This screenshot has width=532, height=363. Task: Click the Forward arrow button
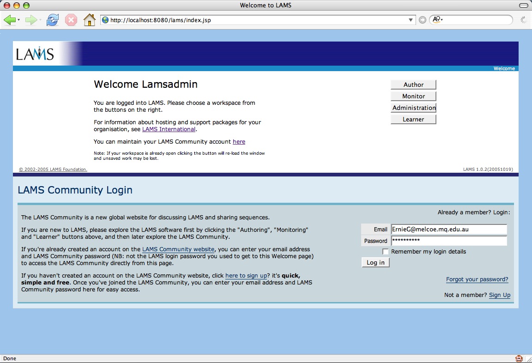tap(30, 20)
